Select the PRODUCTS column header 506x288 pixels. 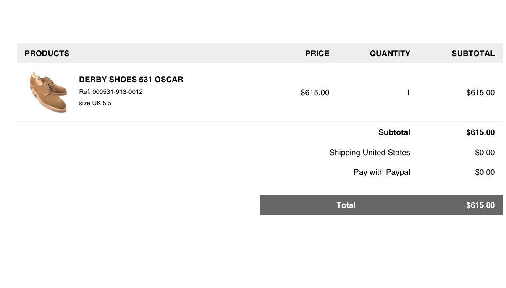point(47,54)
